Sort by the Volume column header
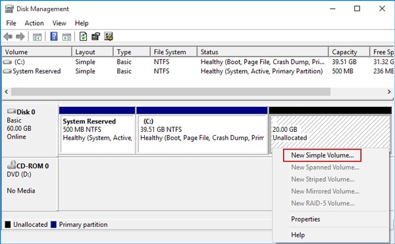 click(x=37, y=52)
